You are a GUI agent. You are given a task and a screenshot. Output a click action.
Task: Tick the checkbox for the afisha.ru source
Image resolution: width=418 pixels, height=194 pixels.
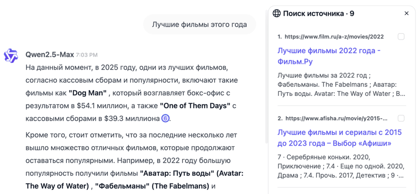click(401, 118)
